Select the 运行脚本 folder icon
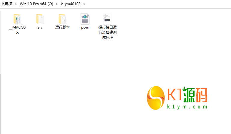The height and width of the screenshot is (134, 231). click(x=62, y=19)
